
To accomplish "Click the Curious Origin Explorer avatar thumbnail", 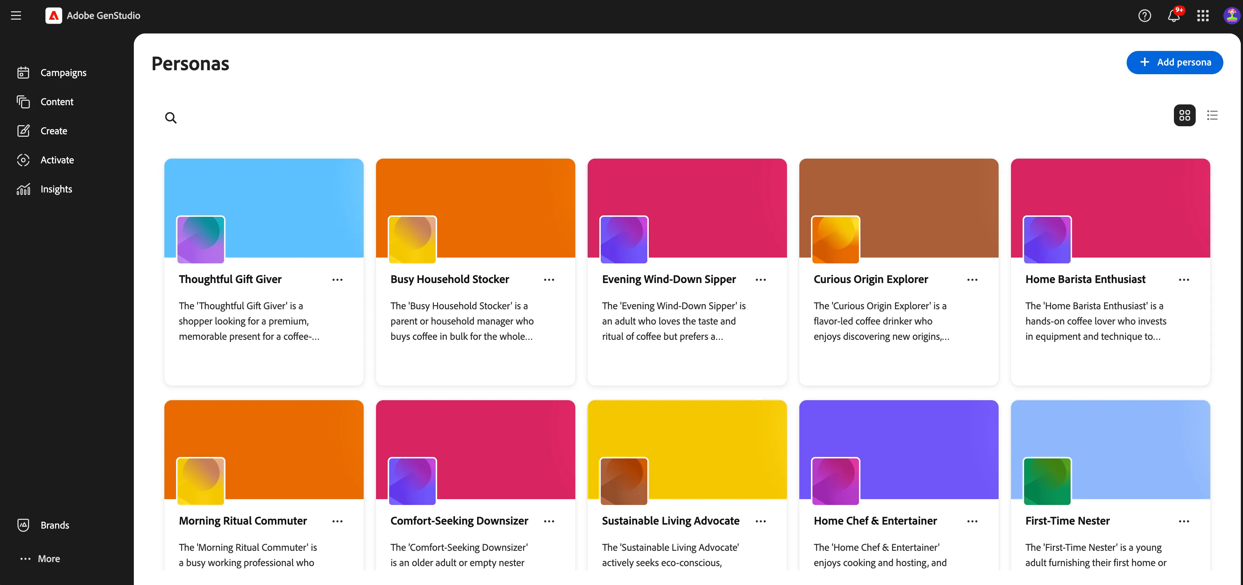I will (835, 239).
